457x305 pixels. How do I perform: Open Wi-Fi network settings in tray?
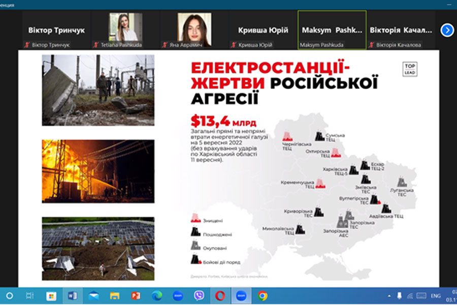coord(409,295)
